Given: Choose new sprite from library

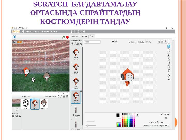Looking at the screenshot, I should (58, 96).
